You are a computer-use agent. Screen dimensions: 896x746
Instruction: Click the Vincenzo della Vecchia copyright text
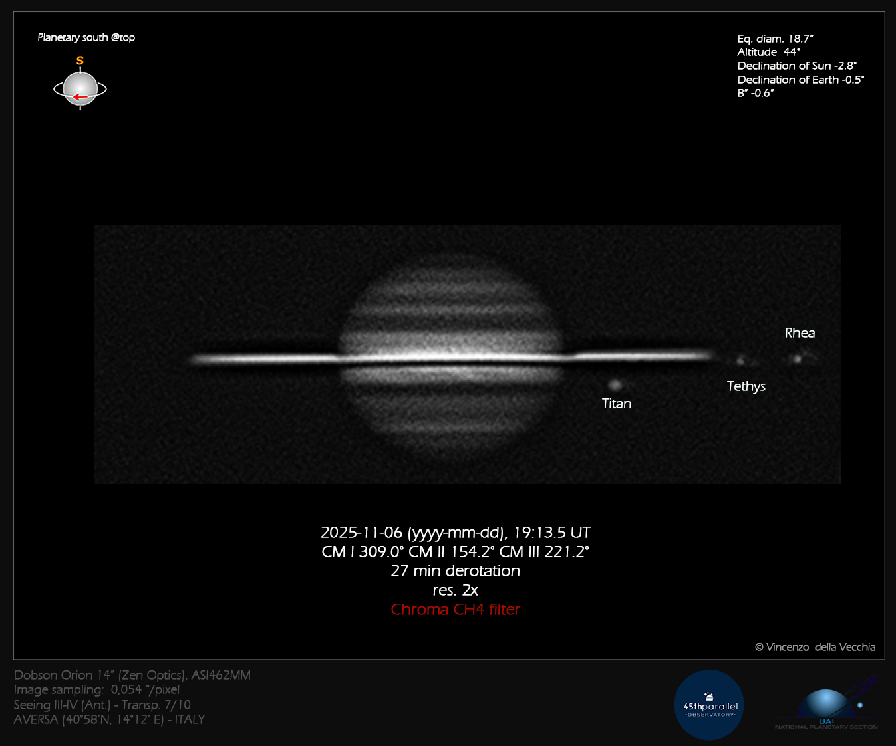point(815,647)
